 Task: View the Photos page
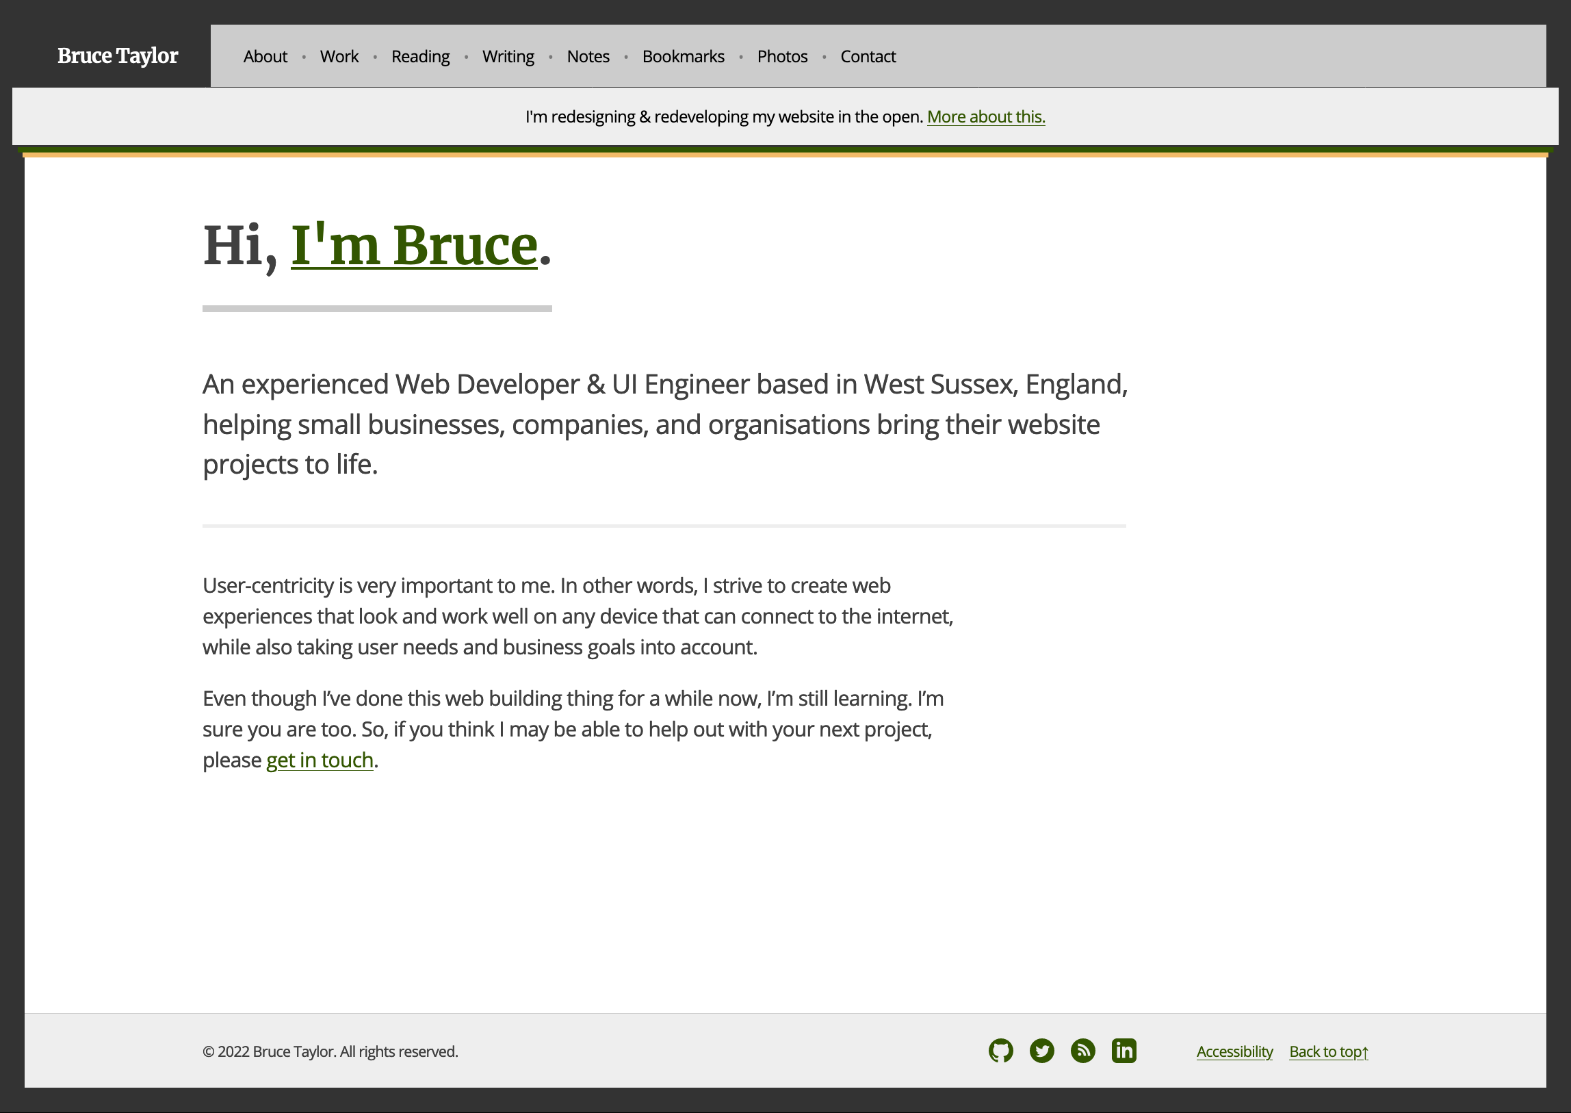point(781,56)
